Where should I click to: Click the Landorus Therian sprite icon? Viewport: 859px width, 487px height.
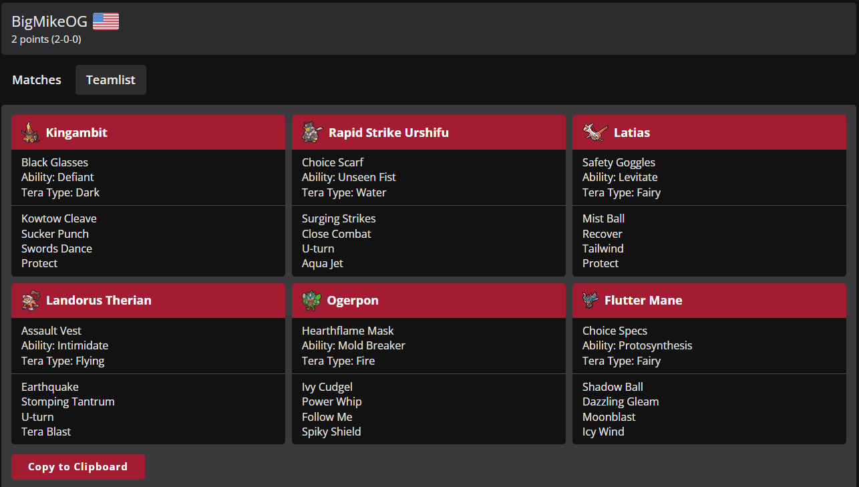point(30,301)
